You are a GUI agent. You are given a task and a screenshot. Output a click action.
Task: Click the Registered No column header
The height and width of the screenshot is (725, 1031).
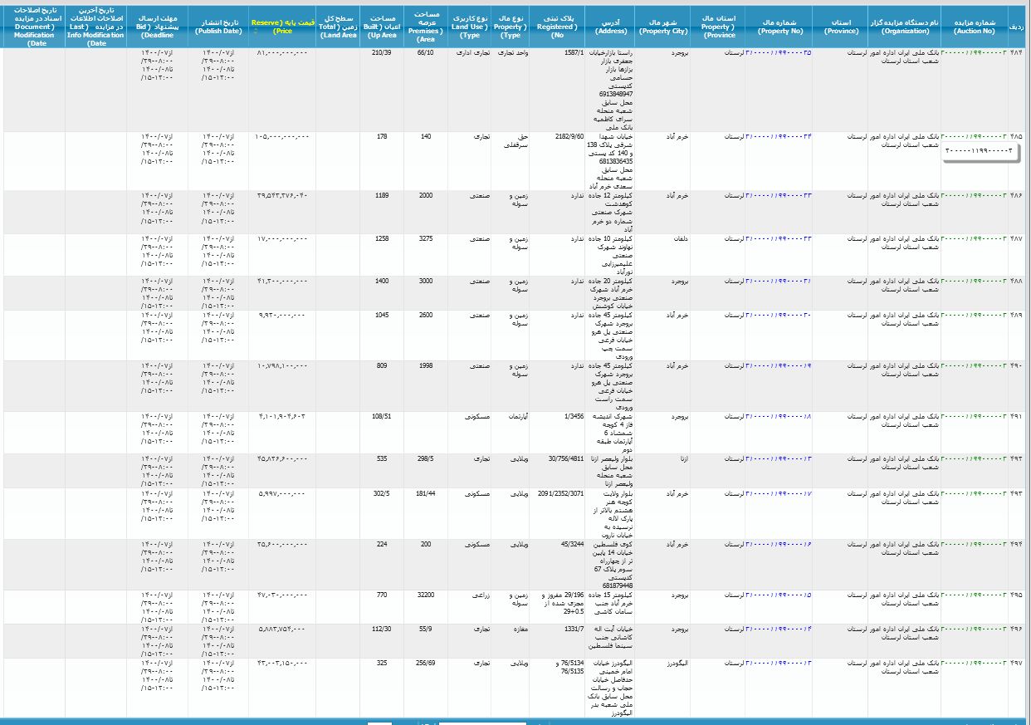pos(557,25)
